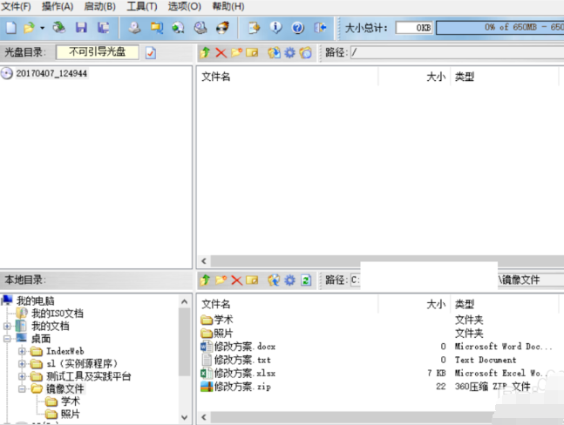The width and height of the screenshot is (564, 425).
Task: Click bootable disc properties icon beside 不可引导光盘
Action: (x=150, y=53)
